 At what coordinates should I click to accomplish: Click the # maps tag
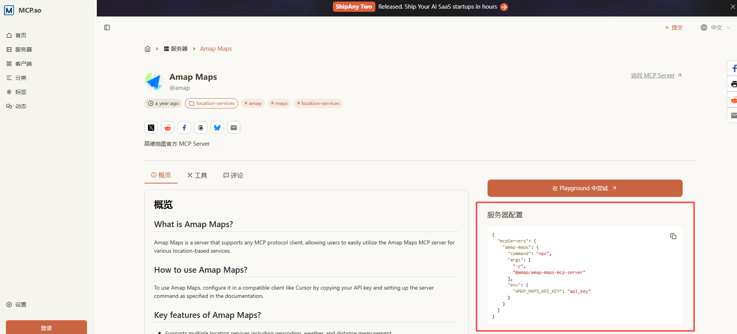pos(279,103)
